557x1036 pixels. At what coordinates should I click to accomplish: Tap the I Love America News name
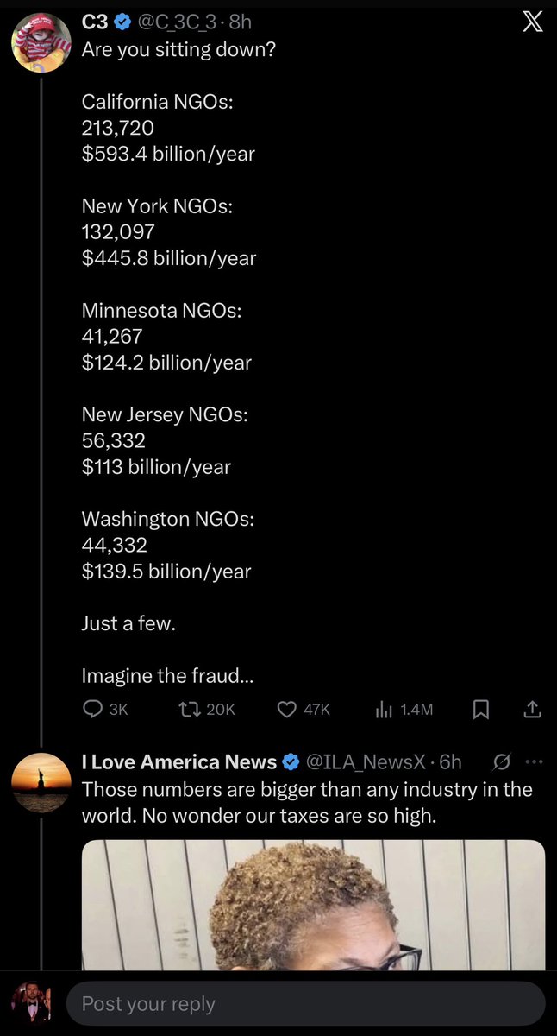click(178, 761)
